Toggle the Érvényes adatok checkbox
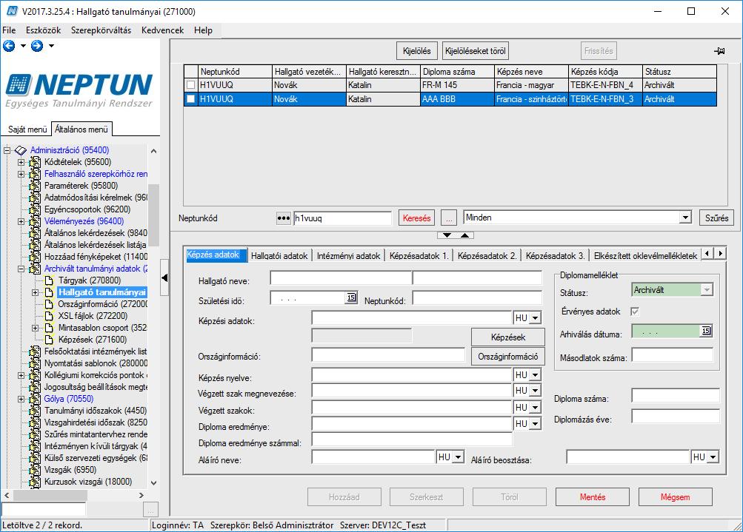Viewport: 743px width, 532px height. [x=635, y=312]
